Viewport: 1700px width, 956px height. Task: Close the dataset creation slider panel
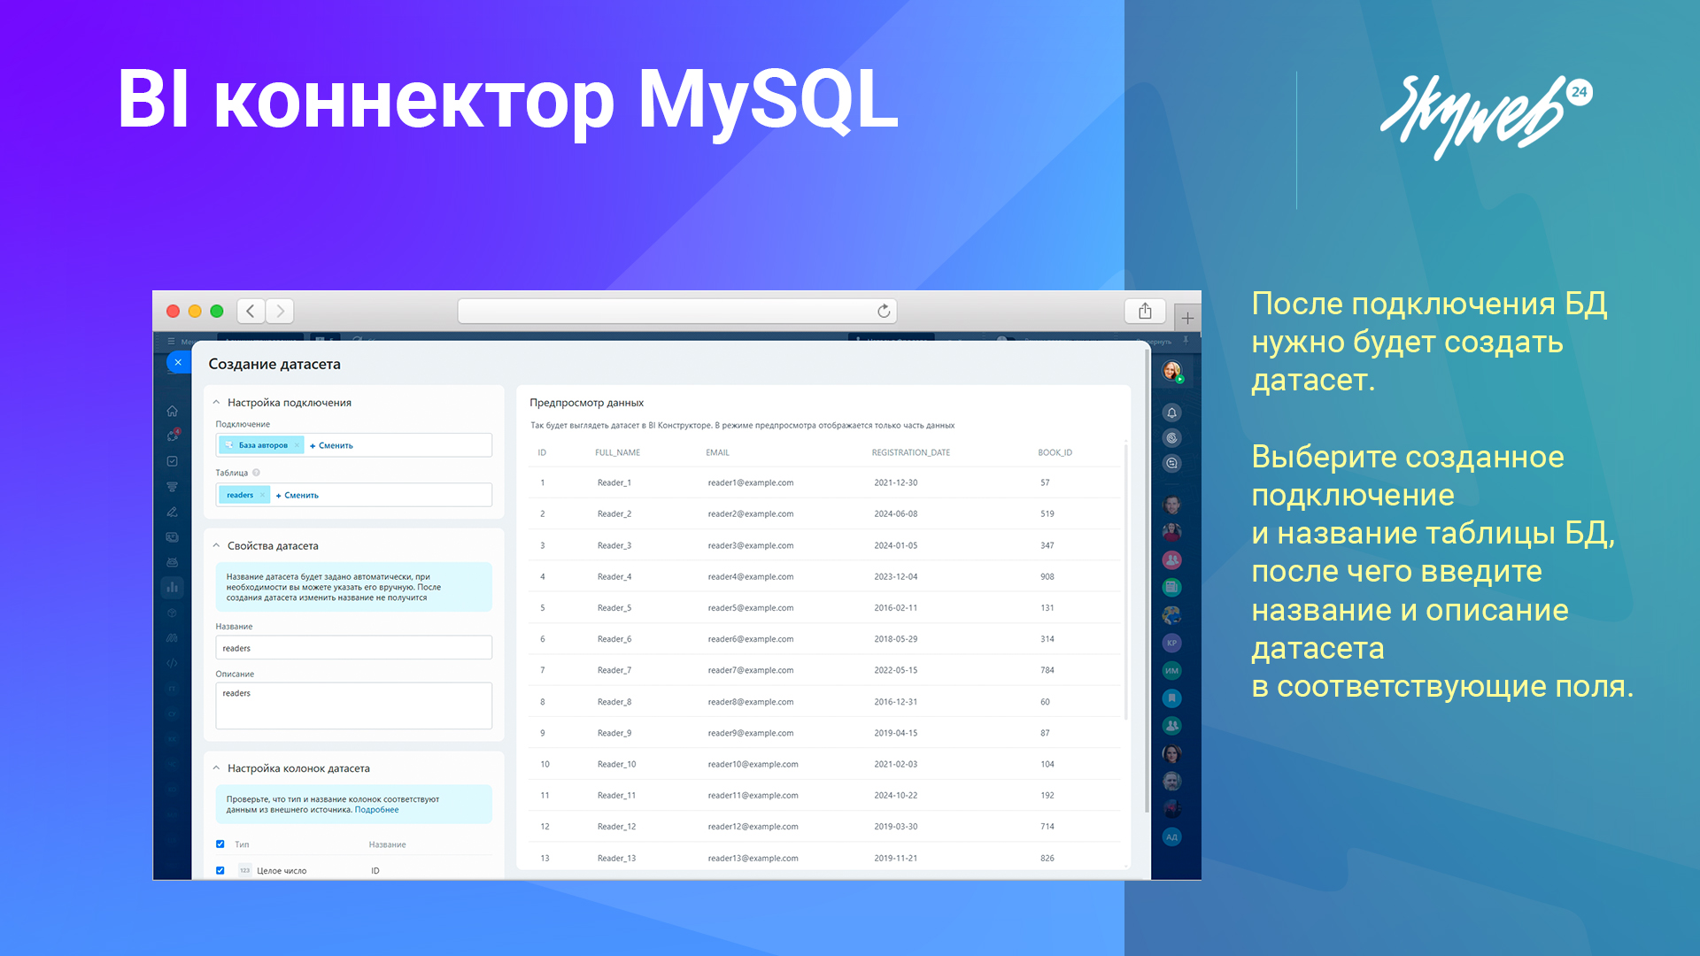[178, 362]
